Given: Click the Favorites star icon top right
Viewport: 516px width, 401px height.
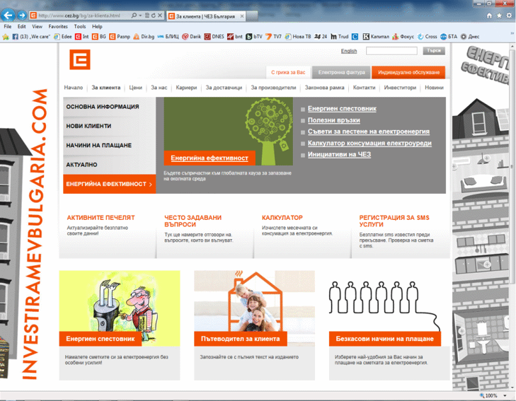Looking at the screenshot, I should 499,16.
